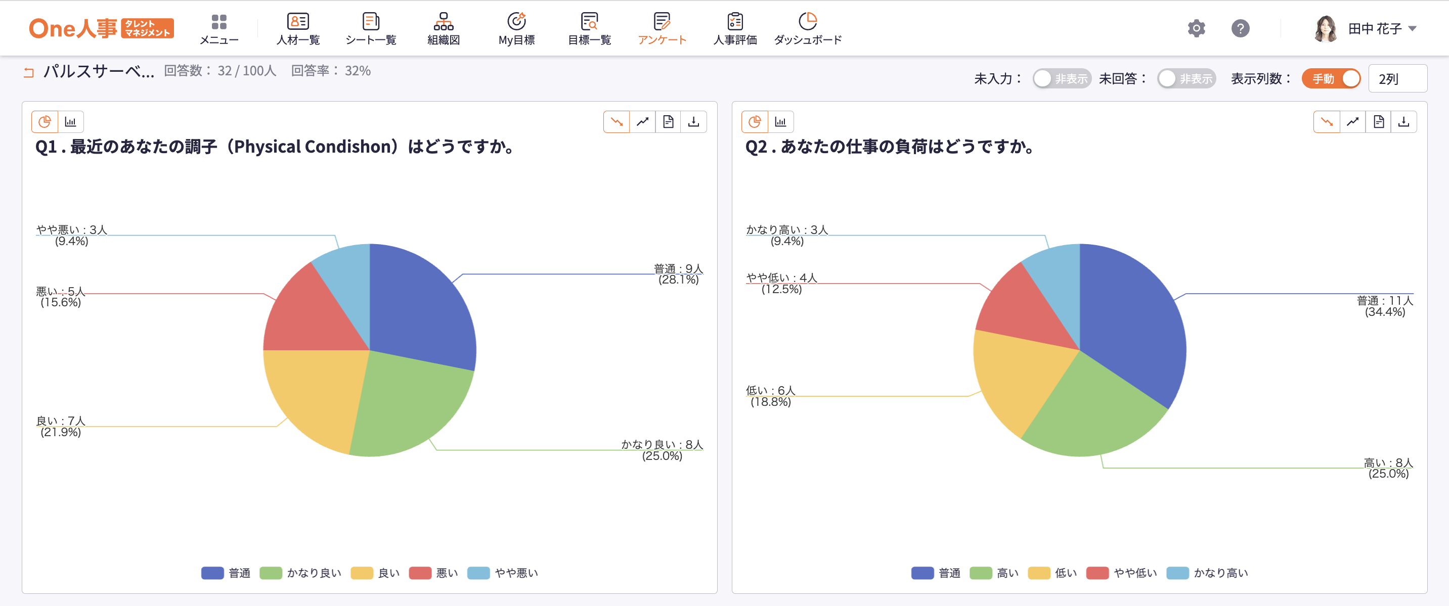Viewport: 1449px width, 606px height.
Task: Open ダッシュボード navigation item
Action: click(807, 29)
